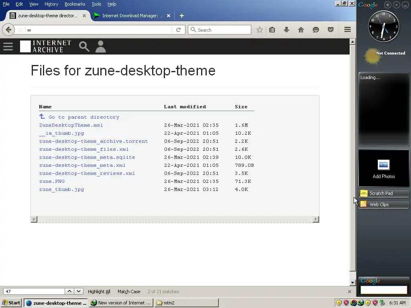The height and width of the screenshot is (308, 411).
Task: Click the Google sidebar add gadget plus icon
Action: tap(388, 5)
